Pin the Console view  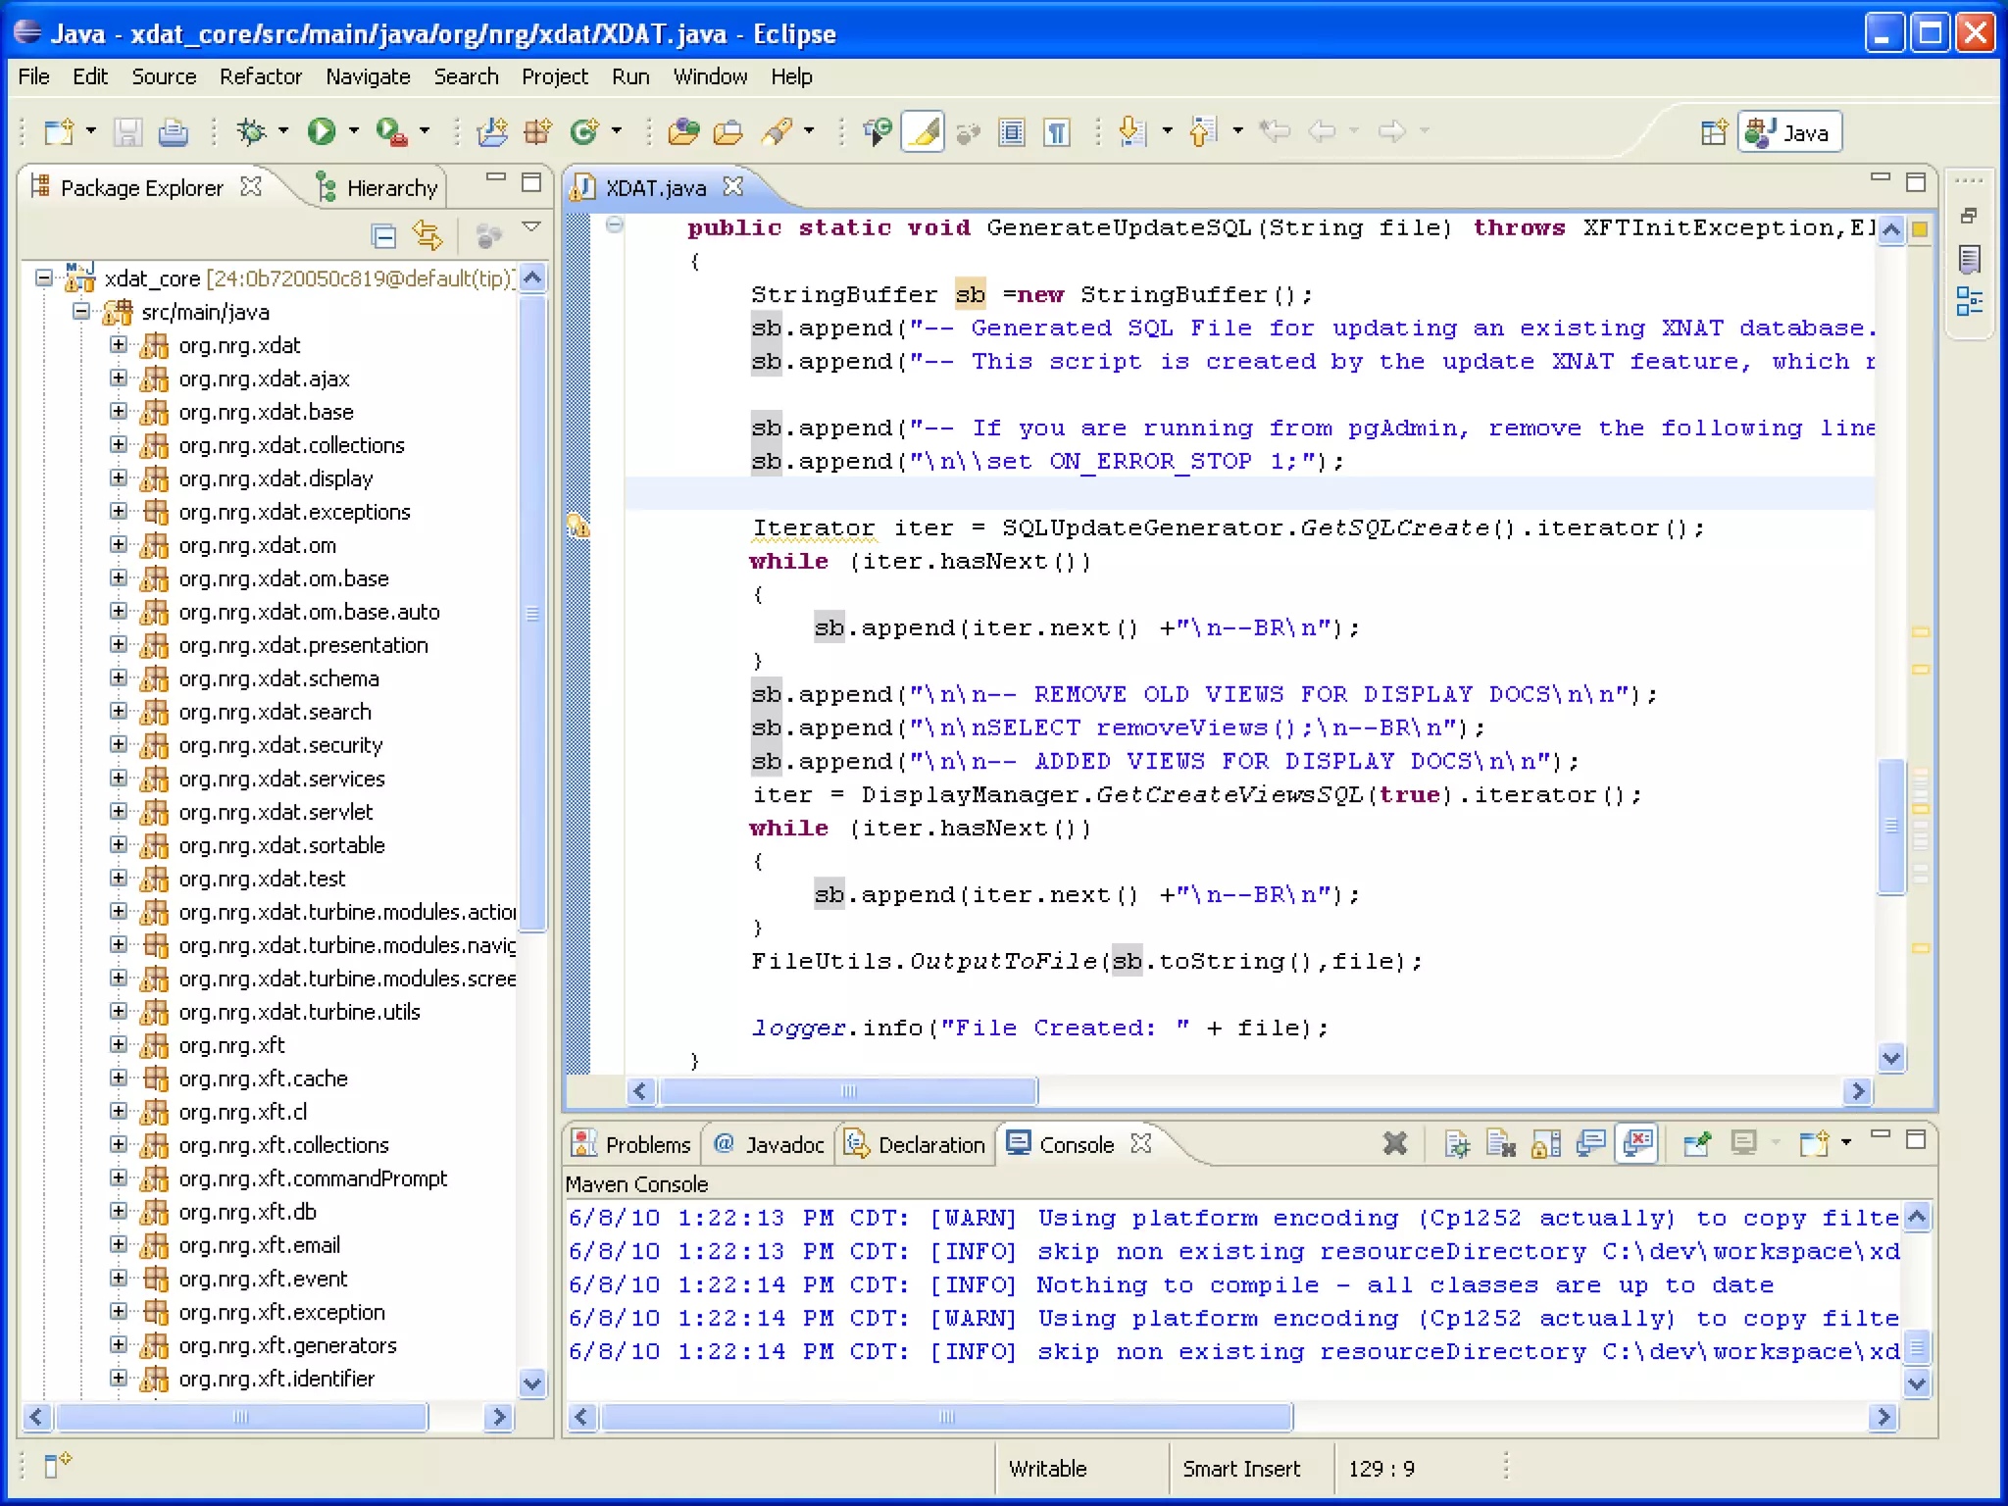click(x=1696, y=1143)
